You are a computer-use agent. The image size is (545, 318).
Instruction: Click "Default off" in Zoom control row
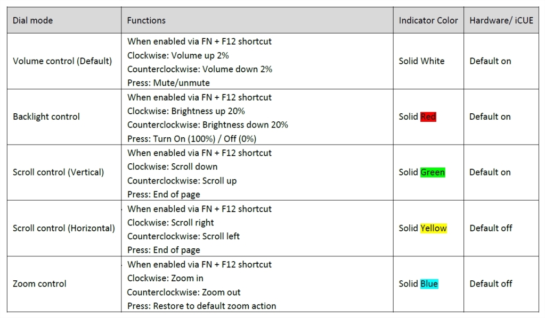coord(491,284)
